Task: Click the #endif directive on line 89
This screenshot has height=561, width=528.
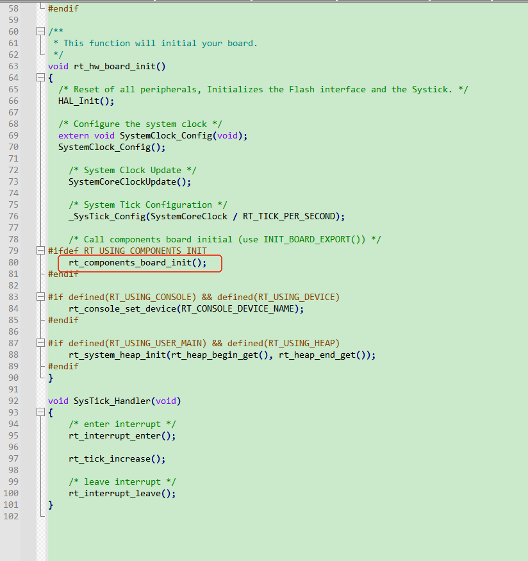Action: 63,366
